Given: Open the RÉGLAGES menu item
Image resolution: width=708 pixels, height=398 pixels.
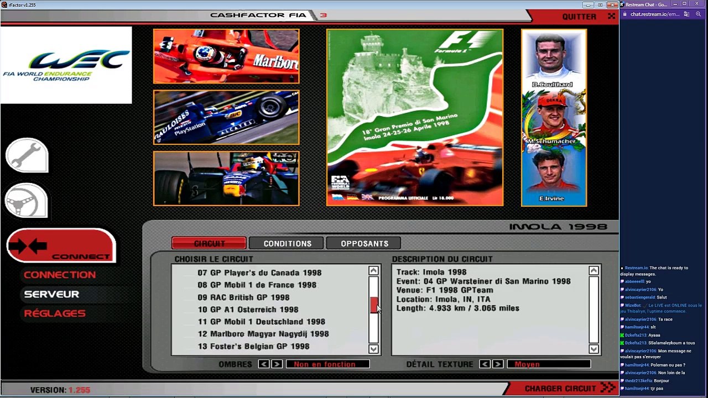Looking at the screenshot, I should 55,313.
